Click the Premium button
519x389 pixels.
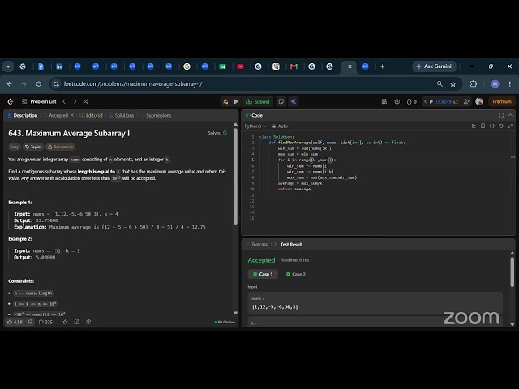(x=502, y=101)
